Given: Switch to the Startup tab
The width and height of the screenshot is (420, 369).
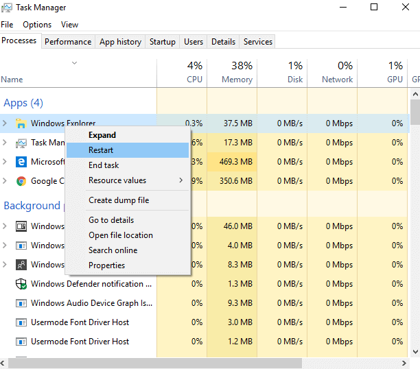Looking at the screenshot, I should (163, 42).
